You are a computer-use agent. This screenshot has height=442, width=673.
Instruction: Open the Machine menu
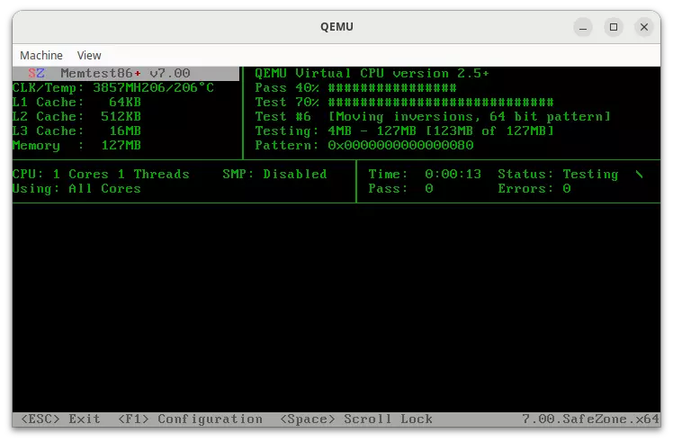(x=41, y=55)
